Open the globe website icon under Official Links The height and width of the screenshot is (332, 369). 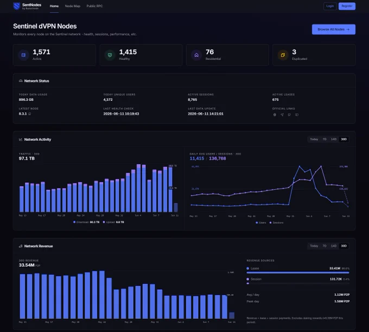[x=275, y=115]
